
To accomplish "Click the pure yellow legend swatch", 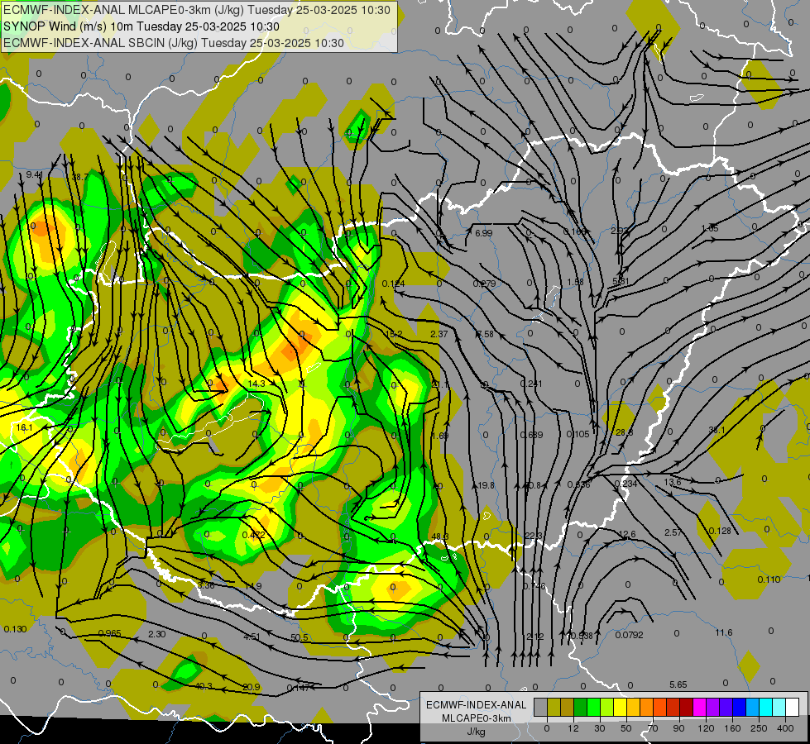I will 621,708.
